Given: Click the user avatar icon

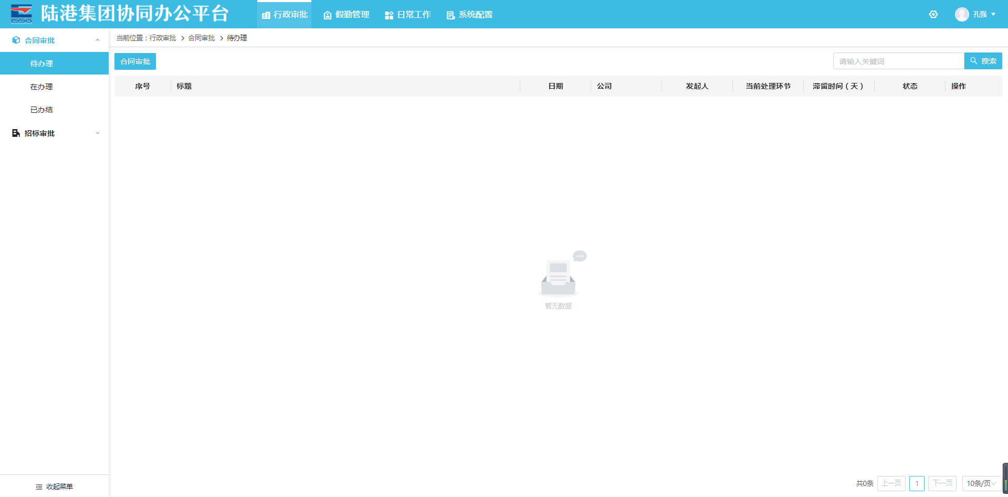Looking at the screenshot, I should click(x=962, y=14).
